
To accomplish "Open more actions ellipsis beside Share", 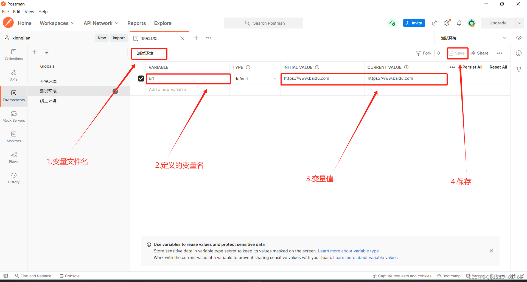I will (500, 53).
